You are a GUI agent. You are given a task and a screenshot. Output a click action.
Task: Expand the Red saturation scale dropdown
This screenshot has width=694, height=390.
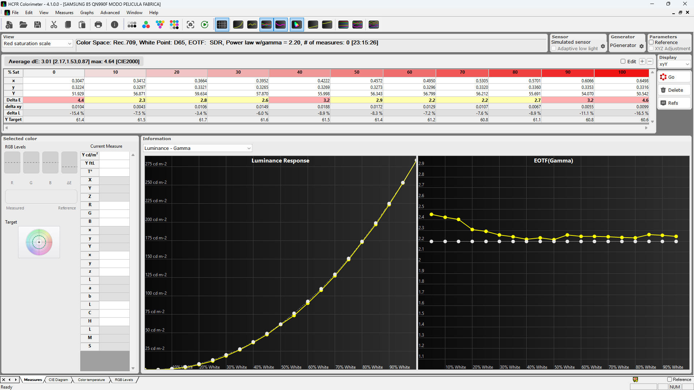[38, 43]
